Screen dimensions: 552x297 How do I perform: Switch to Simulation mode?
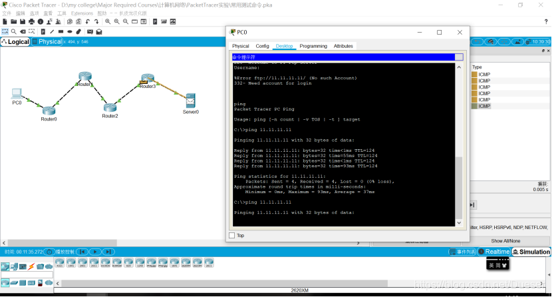pyautogui.click(x=531, y=252)
